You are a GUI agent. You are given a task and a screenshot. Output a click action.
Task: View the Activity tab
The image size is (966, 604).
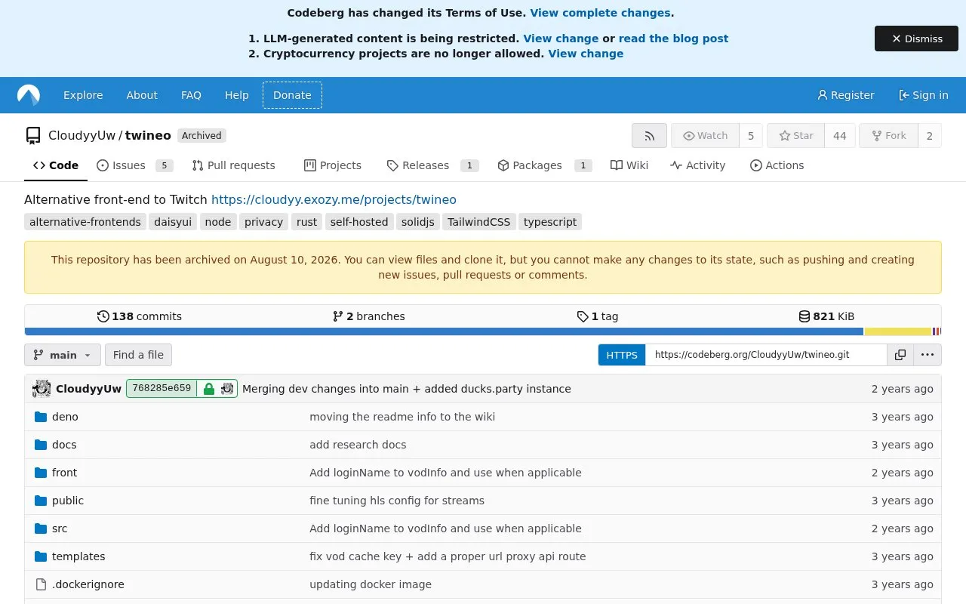(697, 165)
